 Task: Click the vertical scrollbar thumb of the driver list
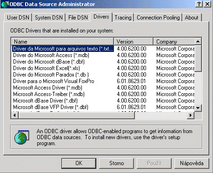click(x=198, y=58)
